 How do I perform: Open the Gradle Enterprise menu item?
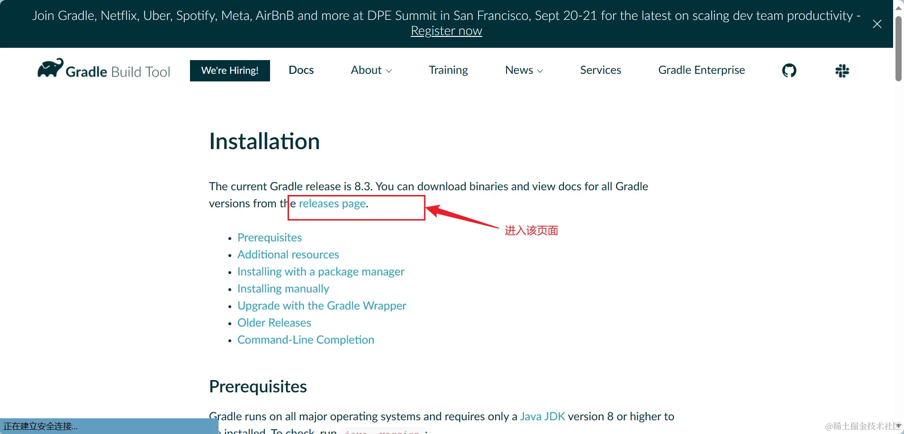[x=701, y=70]
